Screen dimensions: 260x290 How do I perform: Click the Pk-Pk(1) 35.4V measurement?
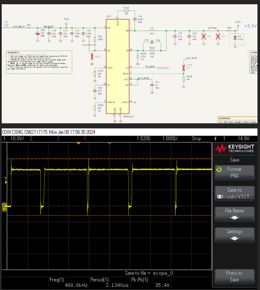coord(150,282)
